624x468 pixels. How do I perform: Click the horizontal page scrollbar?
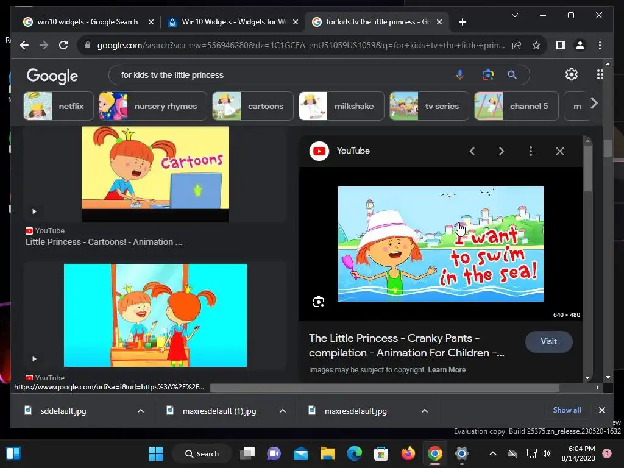click(x=385, y=388)
